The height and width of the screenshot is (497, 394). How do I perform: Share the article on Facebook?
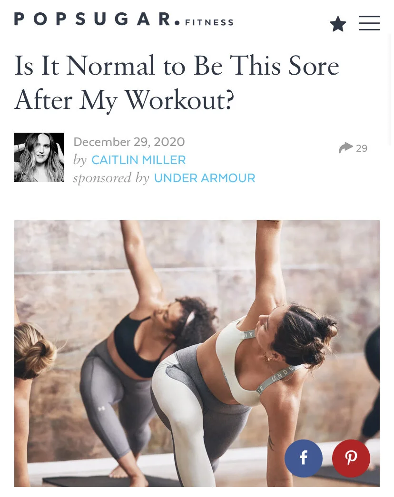coord(303,458)
